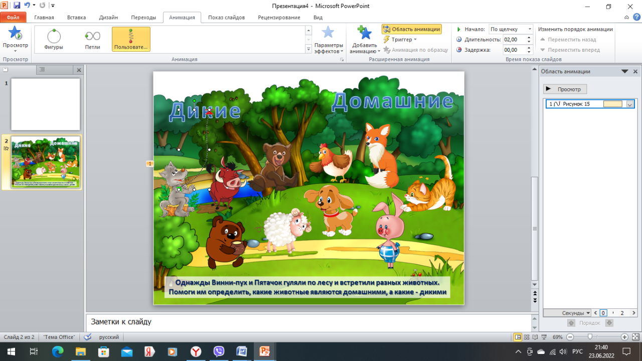
Task: Open Word from the taskbar
Action: pos(241,351)
